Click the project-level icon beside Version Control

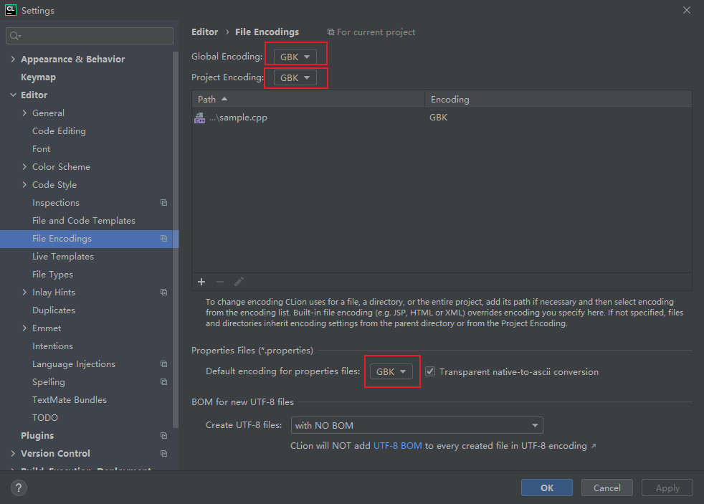[x=164, y=453]
